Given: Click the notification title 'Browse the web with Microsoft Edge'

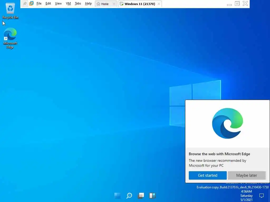Looking at the screenshot, I should pyautogui.click(x=219, y=154).
